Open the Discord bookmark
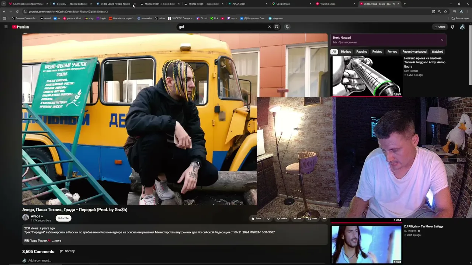472x265 pixels. [x=202, y=18]
